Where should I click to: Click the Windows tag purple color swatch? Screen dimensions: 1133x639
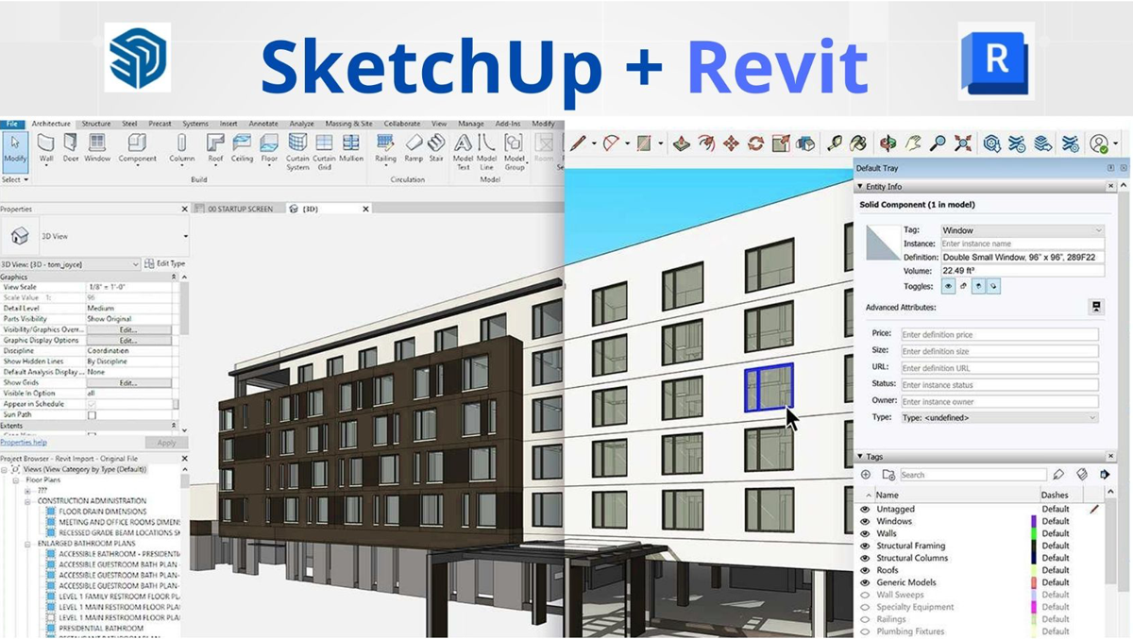tap(1035, 521)
